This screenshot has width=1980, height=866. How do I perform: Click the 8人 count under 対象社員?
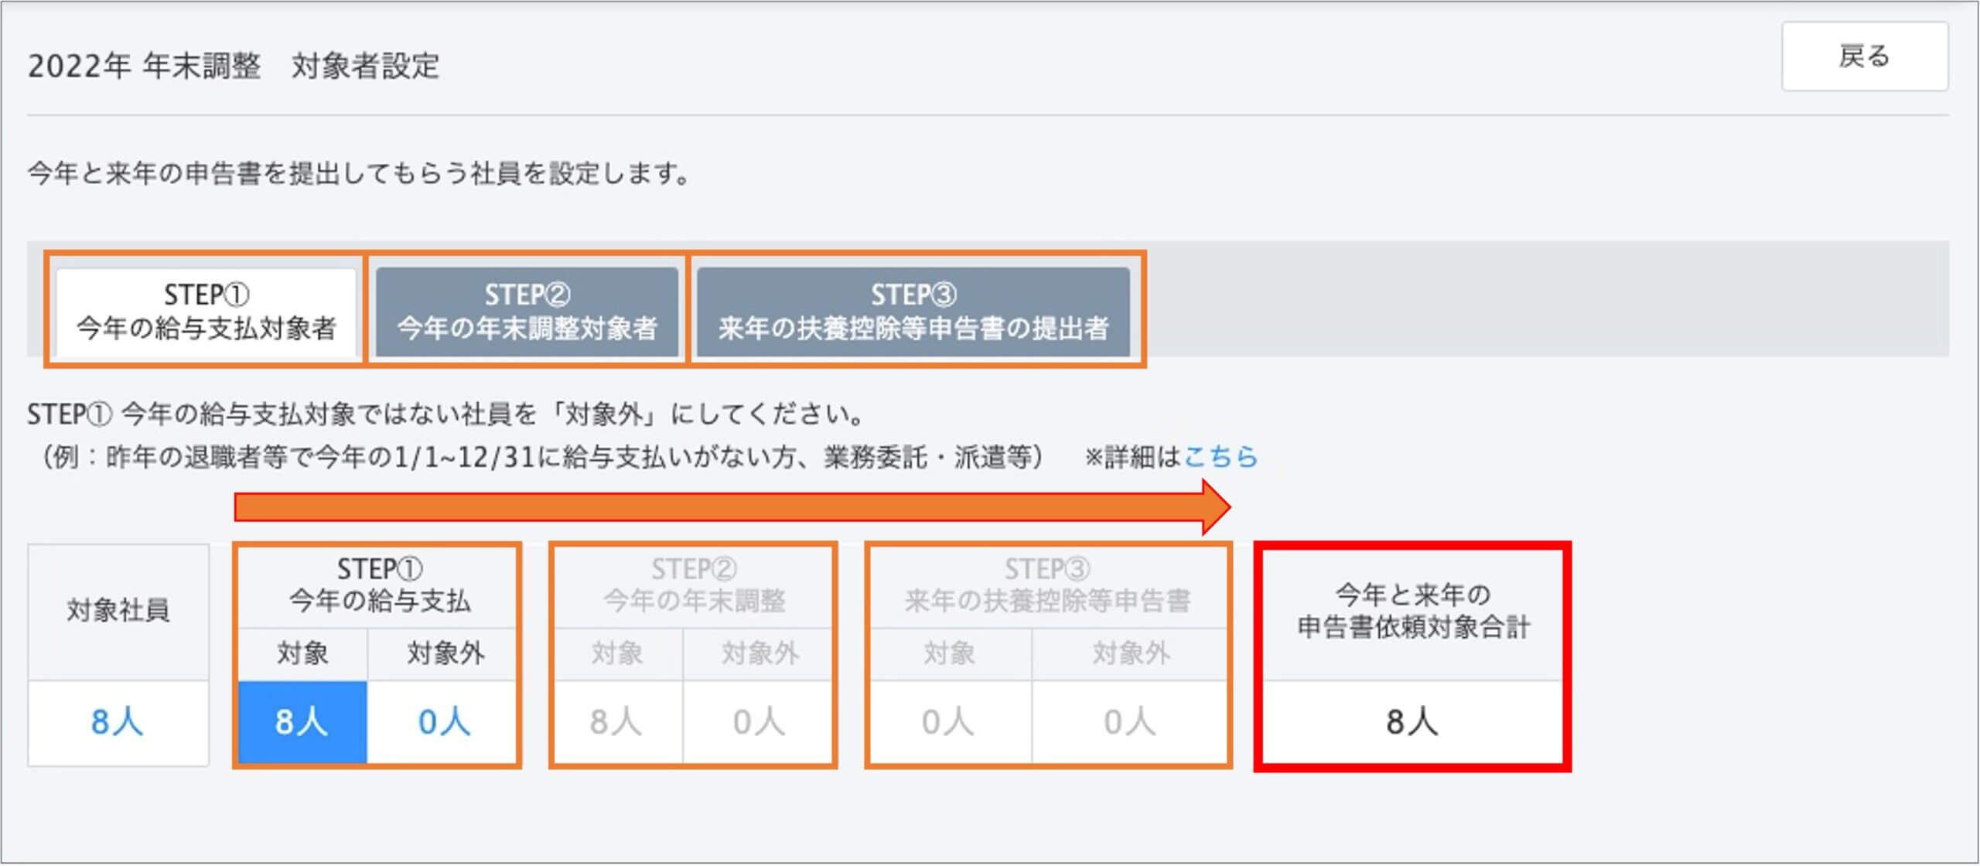118,722
